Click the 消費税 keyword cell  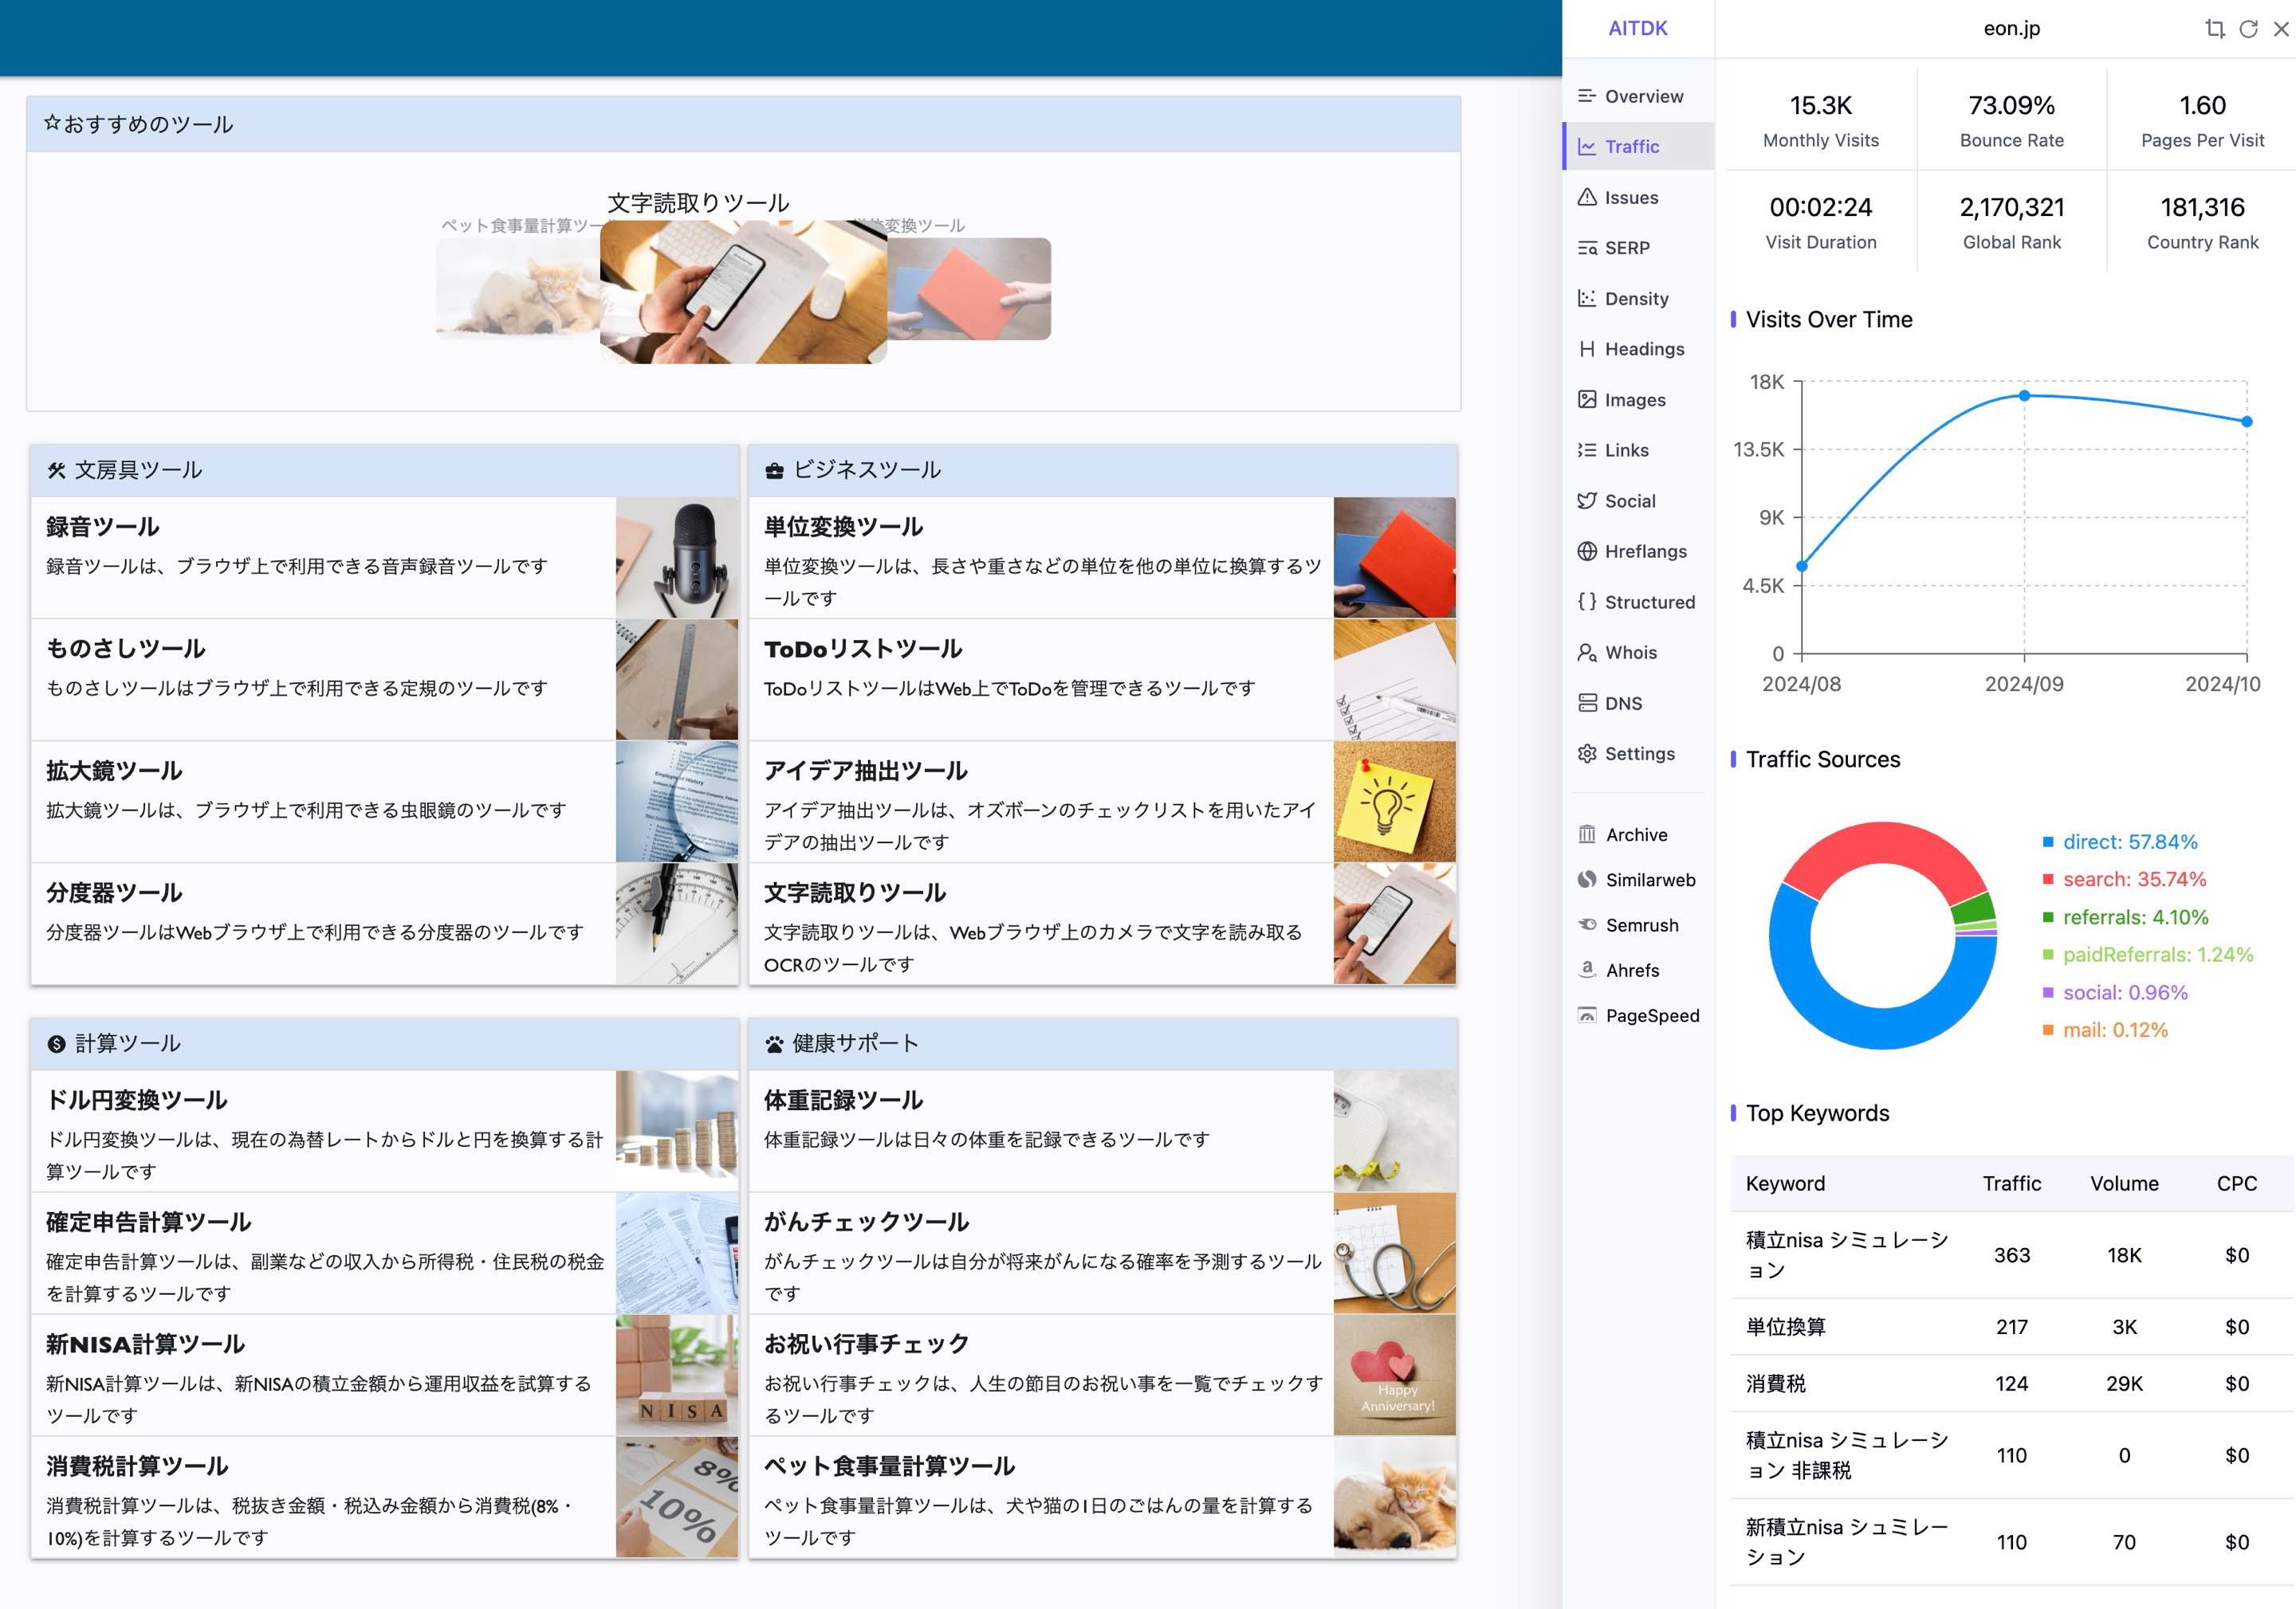click(1775, 1383)
